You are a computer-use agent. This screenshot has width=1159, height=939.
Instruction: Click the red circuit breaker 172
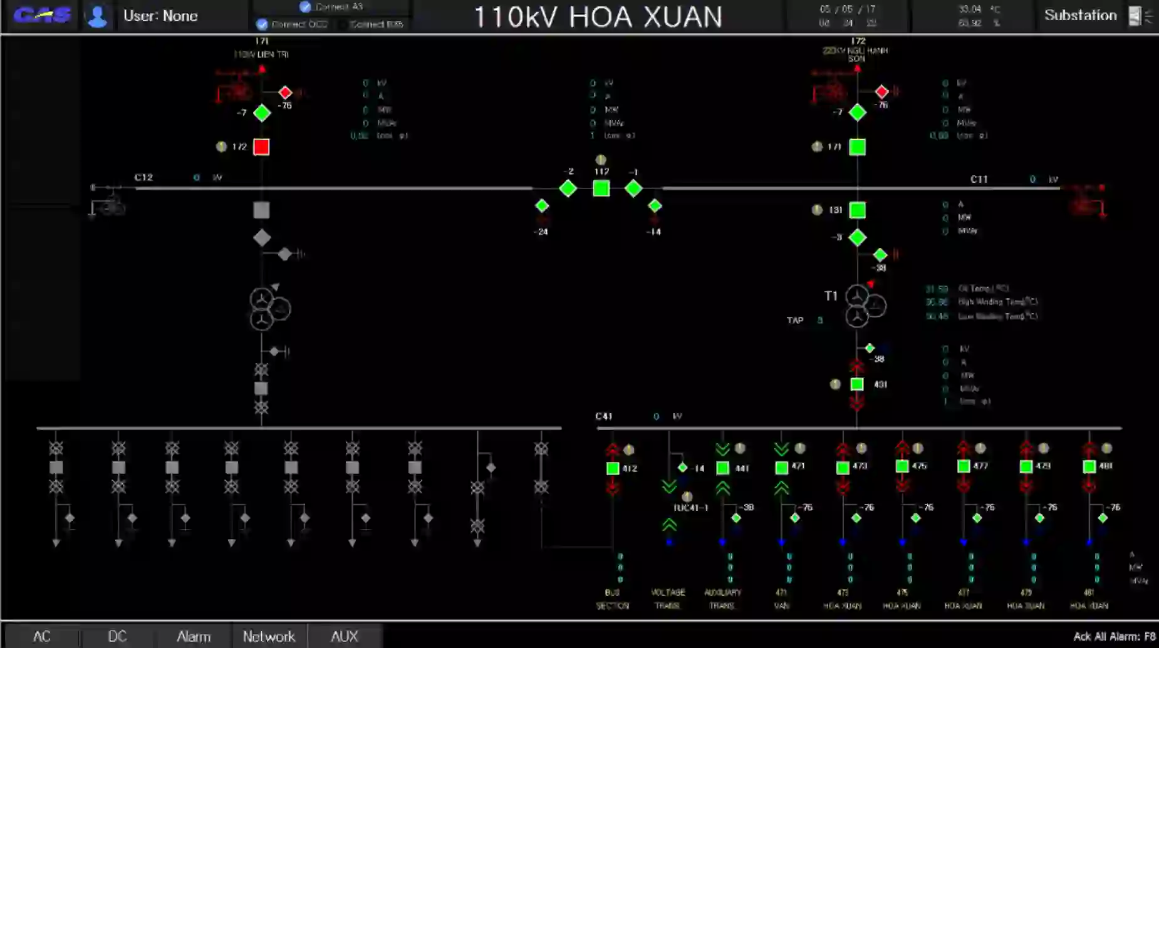(261, 147)
